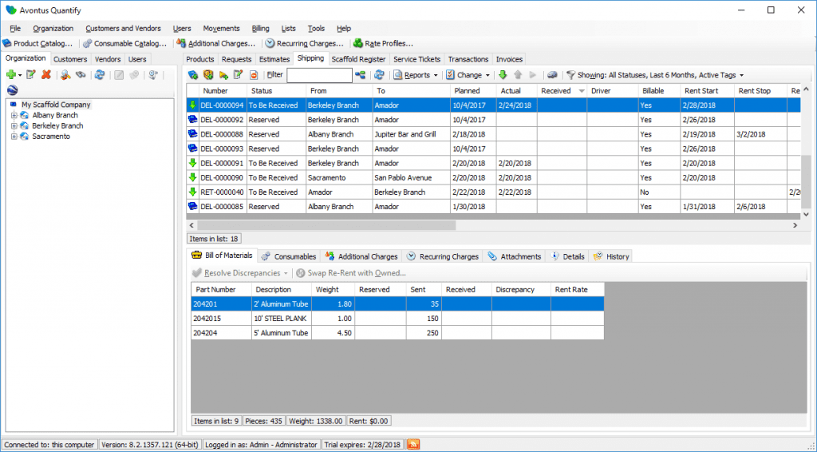Expand the Berkeley Branch tree node
Image resolution: width=817 pixels, height=452 pixels.
(x=14, y=125)
